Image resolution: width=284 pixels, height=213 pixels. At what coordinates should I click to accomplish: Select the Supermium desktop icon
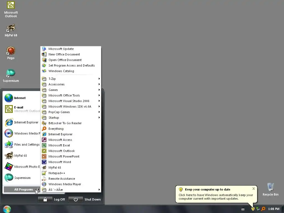point(11,76)
